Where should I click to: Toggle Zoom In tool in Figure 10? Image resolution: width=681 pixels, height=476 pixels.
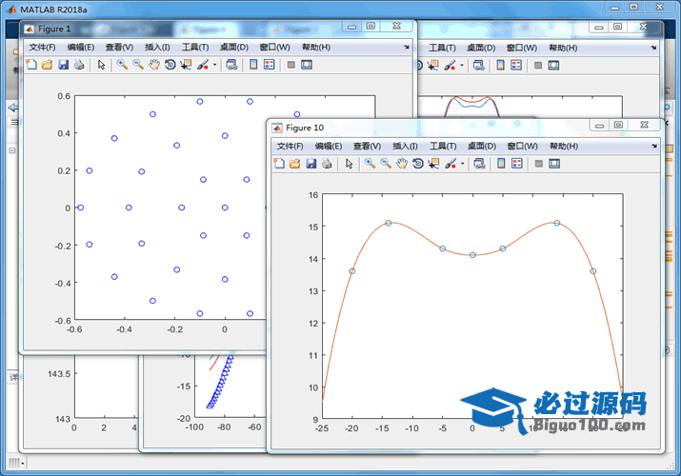370,164
